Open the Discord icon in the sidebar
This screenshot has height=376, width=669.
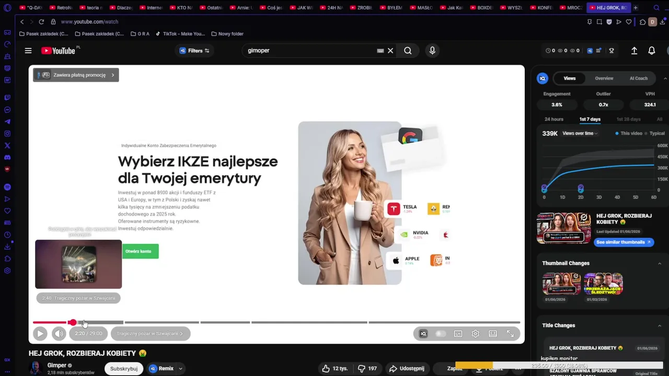click(7, 157)
